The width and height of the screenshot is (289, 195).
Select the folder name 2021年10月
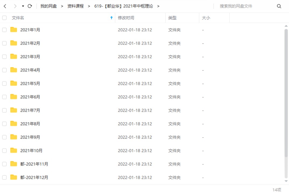click(x=31, y=150)
